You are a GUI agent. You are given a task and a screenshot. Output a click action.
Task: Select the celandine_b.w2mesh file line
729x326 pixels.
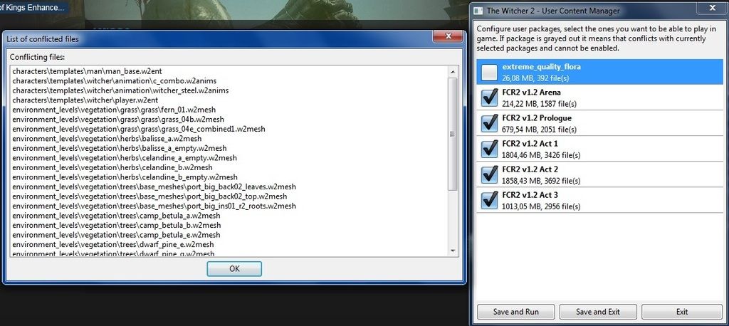click(x=112, y=167)
